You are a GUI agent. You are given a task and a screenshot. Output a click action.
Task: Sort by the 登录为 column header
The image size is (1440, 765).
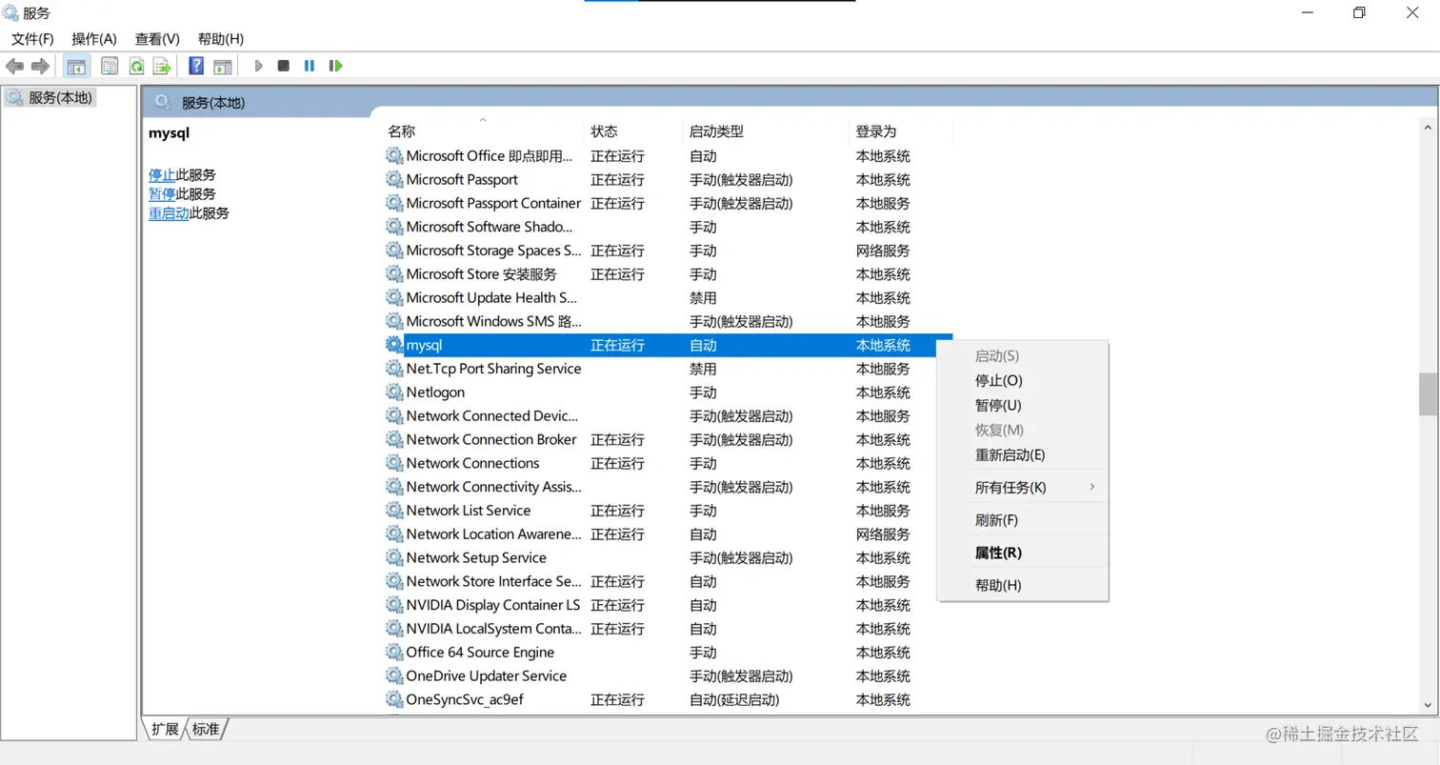(x=901, y=131)
